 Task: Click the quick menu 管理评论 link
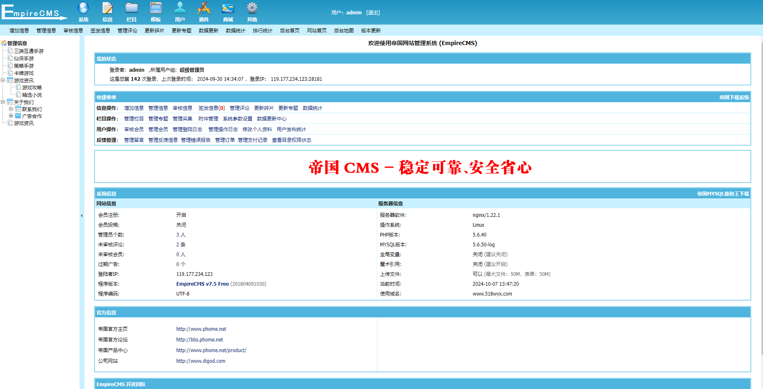240,108
